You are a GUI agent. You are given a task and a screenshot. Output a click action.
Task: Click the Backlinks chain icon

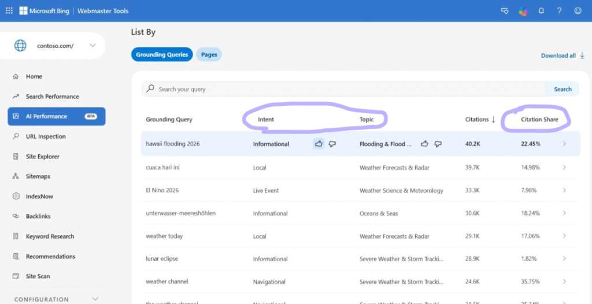16,216
